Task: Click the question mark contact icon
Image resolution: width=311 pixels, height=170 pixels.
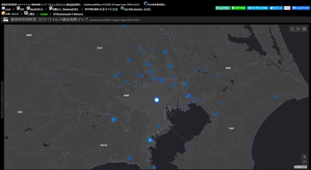Action: 3,13
